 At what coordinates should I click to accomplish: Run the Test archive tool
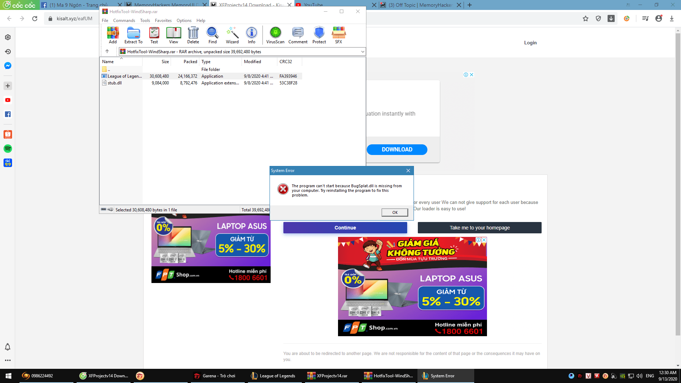pos(154,35)
